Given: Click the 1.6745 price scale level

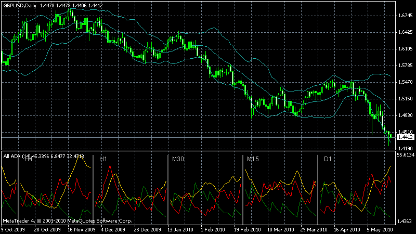Looking at the screenshot, I should [406, 16].
